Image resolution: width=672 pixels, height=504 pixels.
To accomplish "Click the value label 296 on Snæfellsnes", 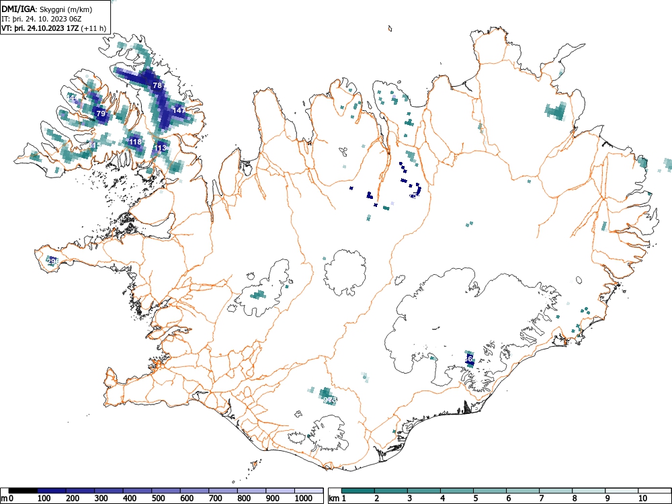I will click(x=52, y=261).
